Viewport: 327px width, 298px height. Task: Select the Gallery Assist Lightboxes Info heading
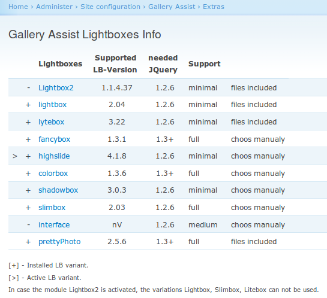pyautogui.click(x=85, y=35)
